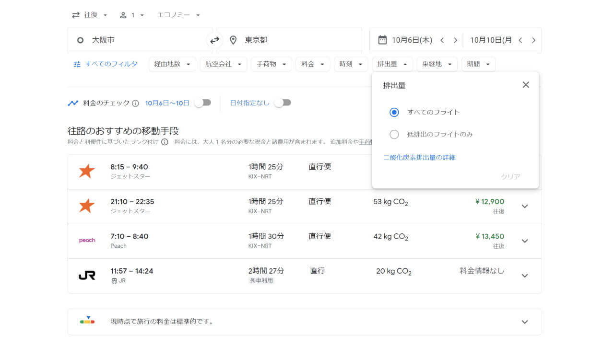This screenshot has height=345, width=614.
Task: Enable the 日付指定なし toggle
Action: pyautogui.click(x=283, y=103)
